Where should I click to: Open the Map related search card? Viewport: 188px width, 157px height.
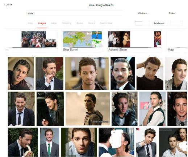(177, 41)
